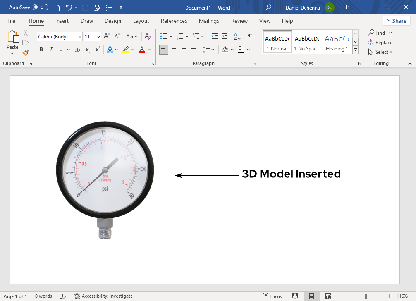416x301 pixels.
Task: Click the Font Color red swatch
Action: tap(142, 50)
